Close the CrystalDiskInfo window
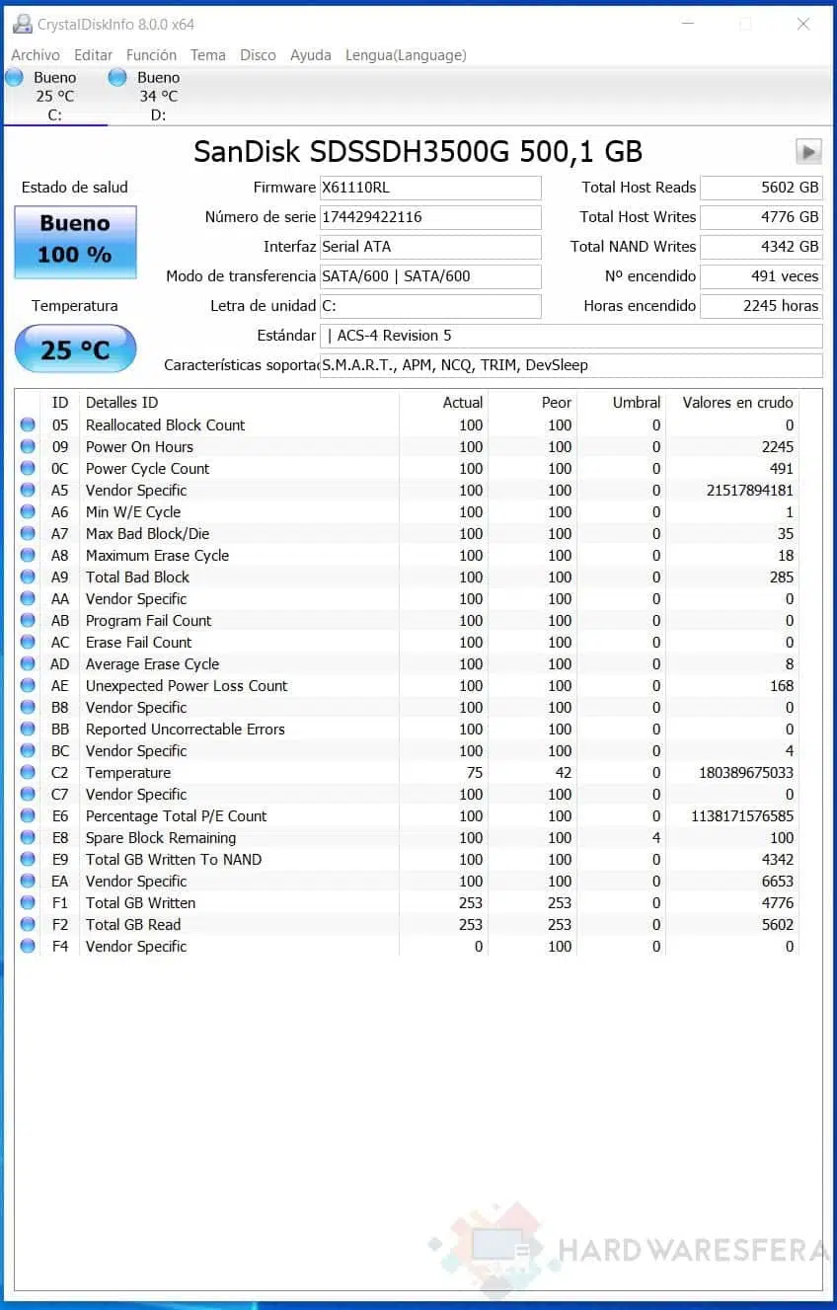This screenshot has width=837, height=1310. pos(803,24)
